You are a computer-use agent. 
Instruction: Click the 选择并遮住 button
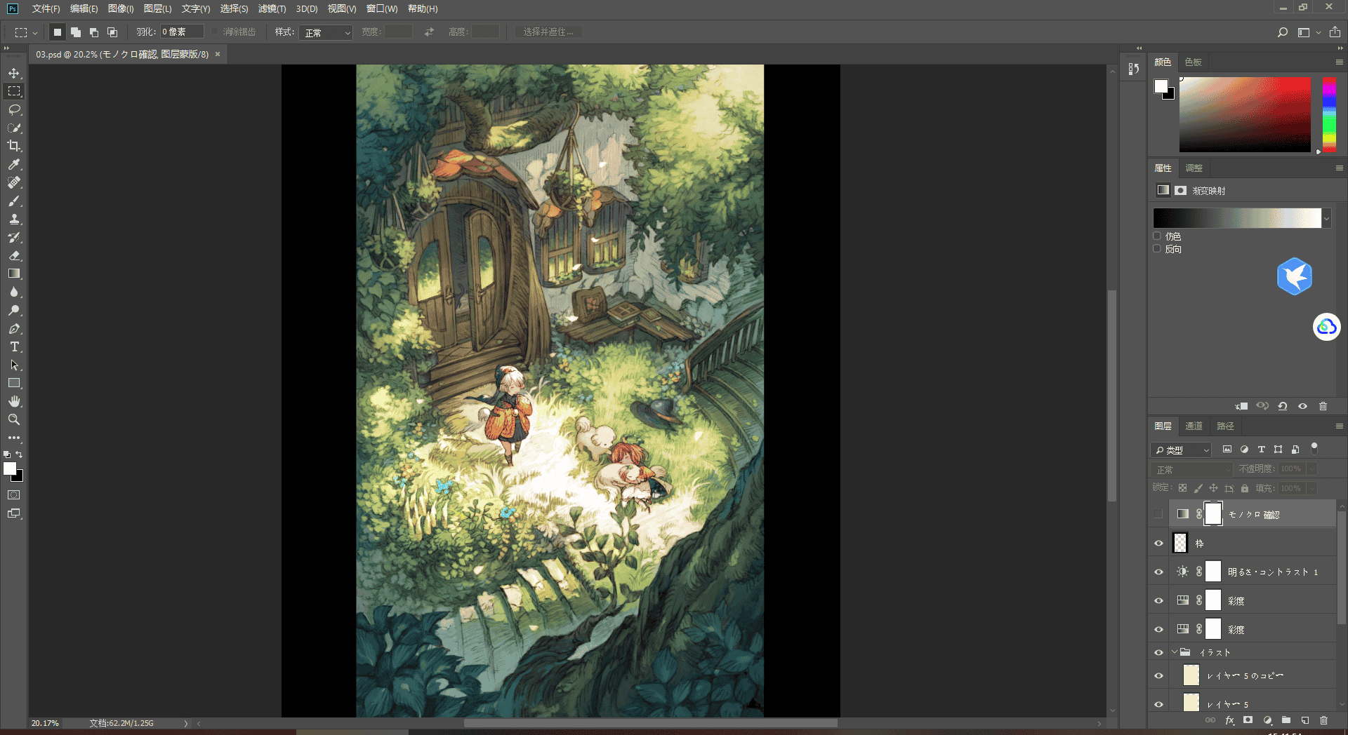coord(548,32)
